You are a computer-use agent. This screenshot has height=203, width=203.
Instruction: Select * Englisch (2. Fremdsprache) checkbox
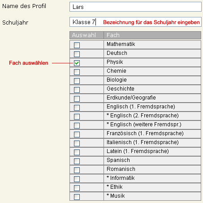tap(77, 116)
